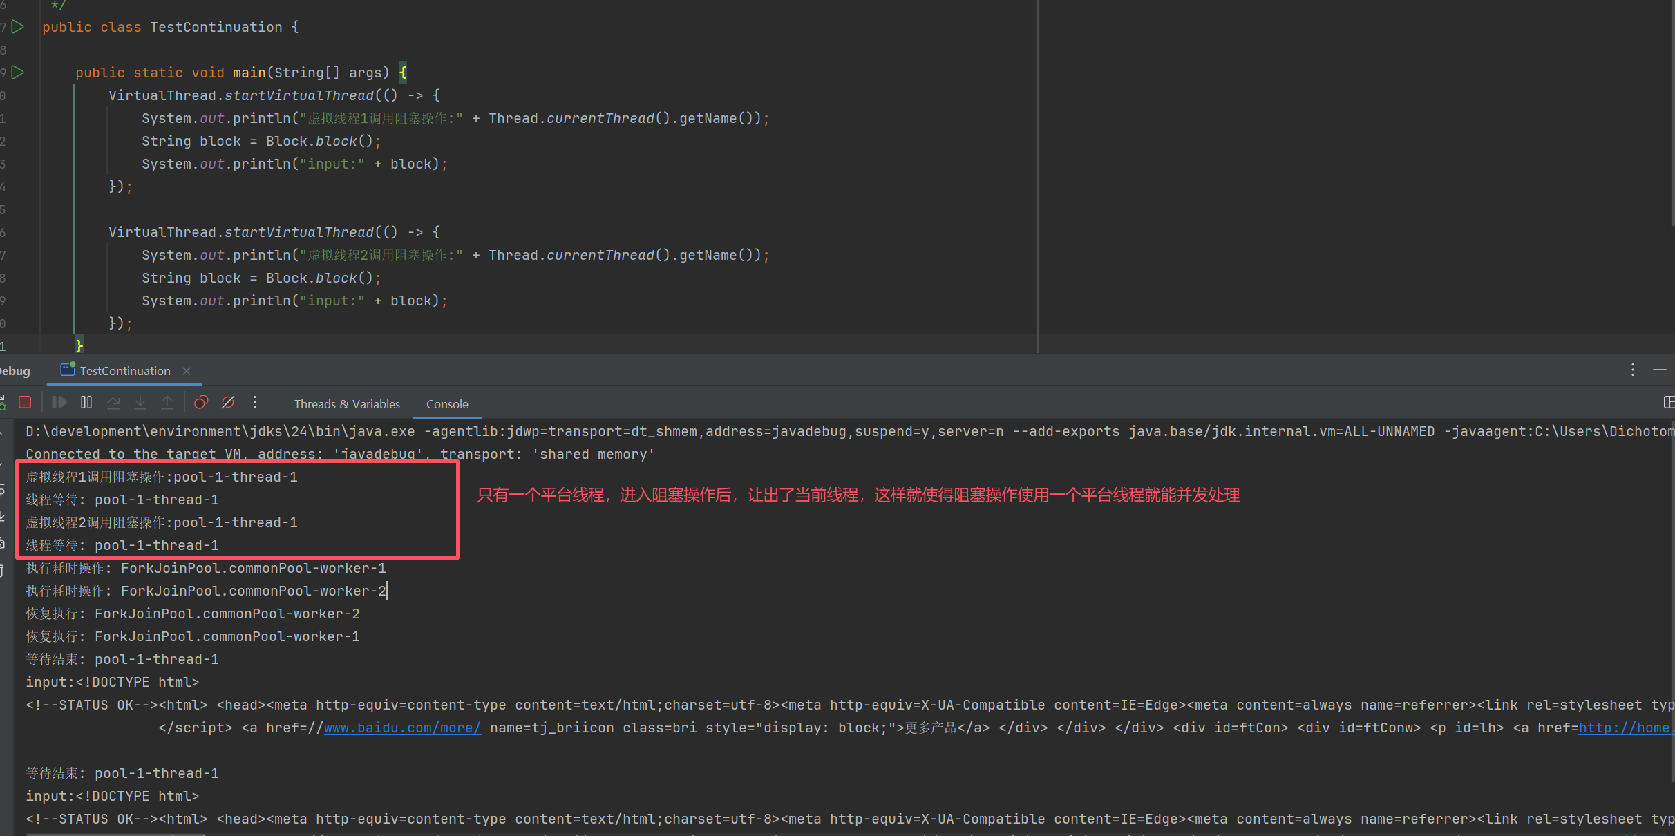Viewport: 1675px width, 836px height.
Task: Click run gutter icon beside main method
Action: [x=19, y=73]
